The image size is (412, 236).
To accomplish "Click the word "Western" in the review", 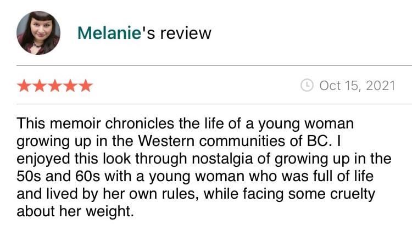I will point(166,141).
